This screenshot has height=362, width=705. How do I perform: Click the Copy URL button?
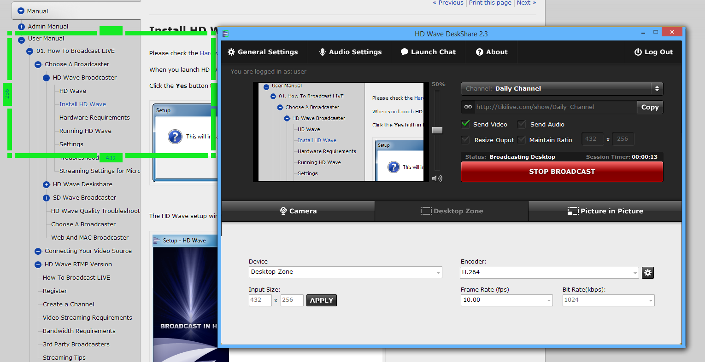tap(650, 107)
